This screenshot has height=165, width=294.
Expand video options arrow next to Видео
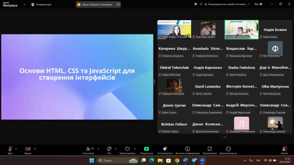click(35, 149)
